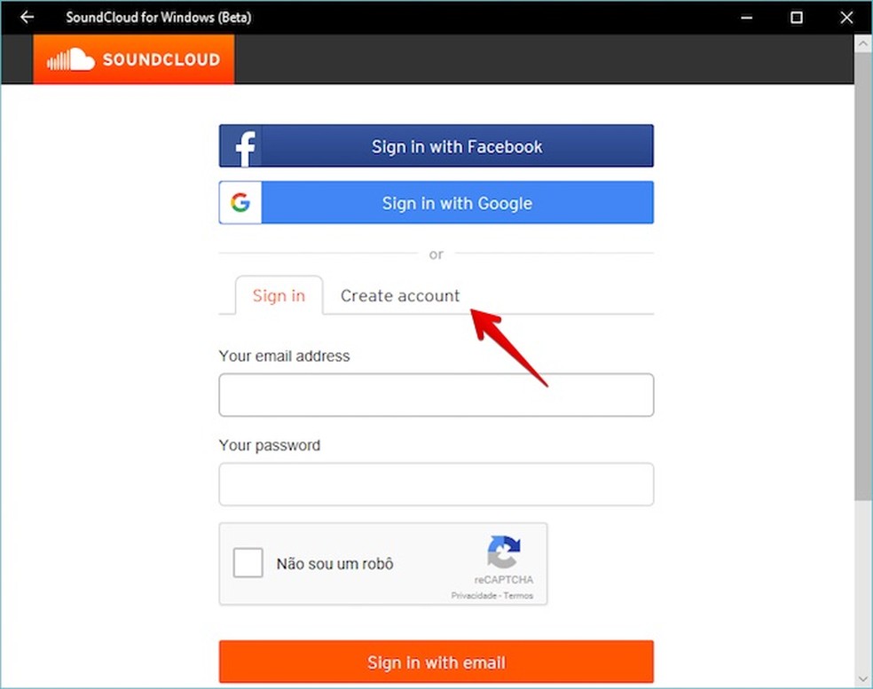Click the Google icon on the sign-in button
Viewport: 873px width, 689px height.
click(240, 202)
